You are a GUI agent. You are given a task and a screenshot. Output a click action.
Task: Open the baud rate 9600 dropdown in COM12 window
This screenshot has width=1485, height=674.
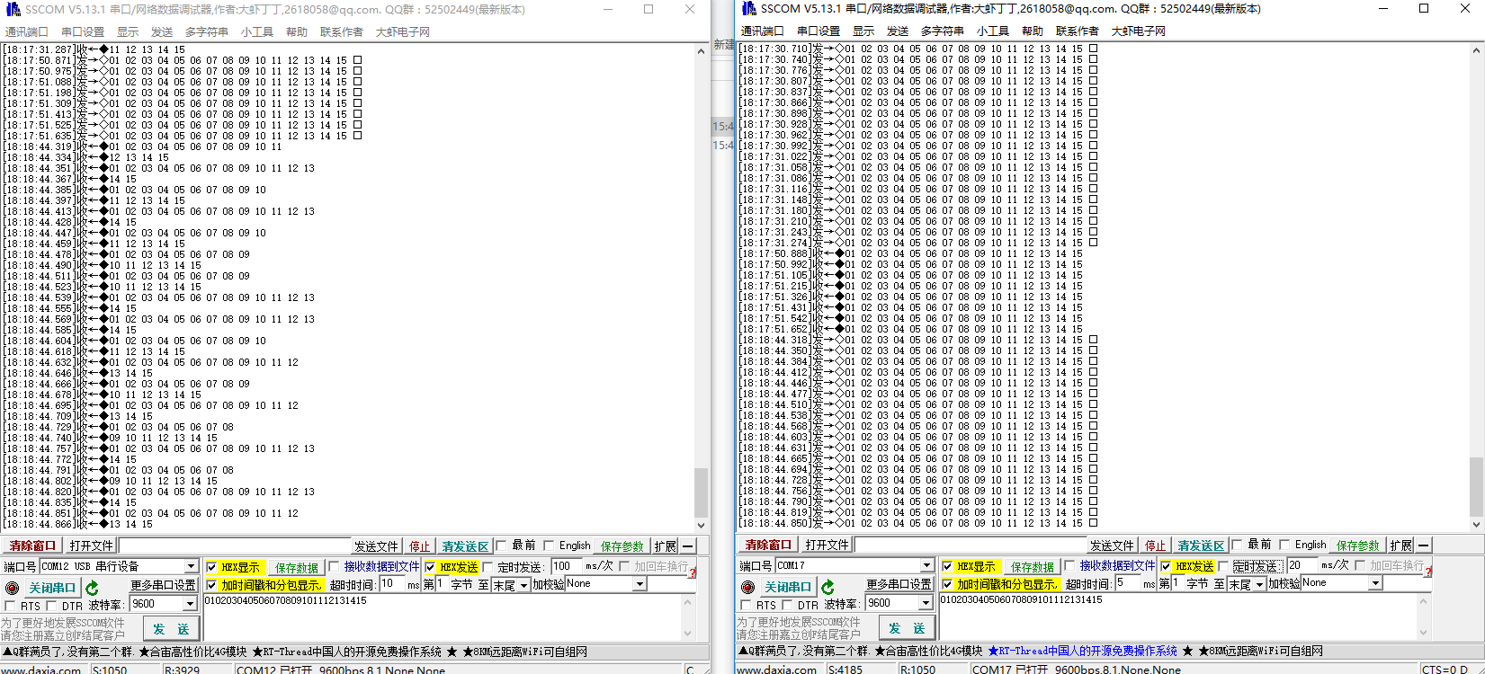[190, 605]
